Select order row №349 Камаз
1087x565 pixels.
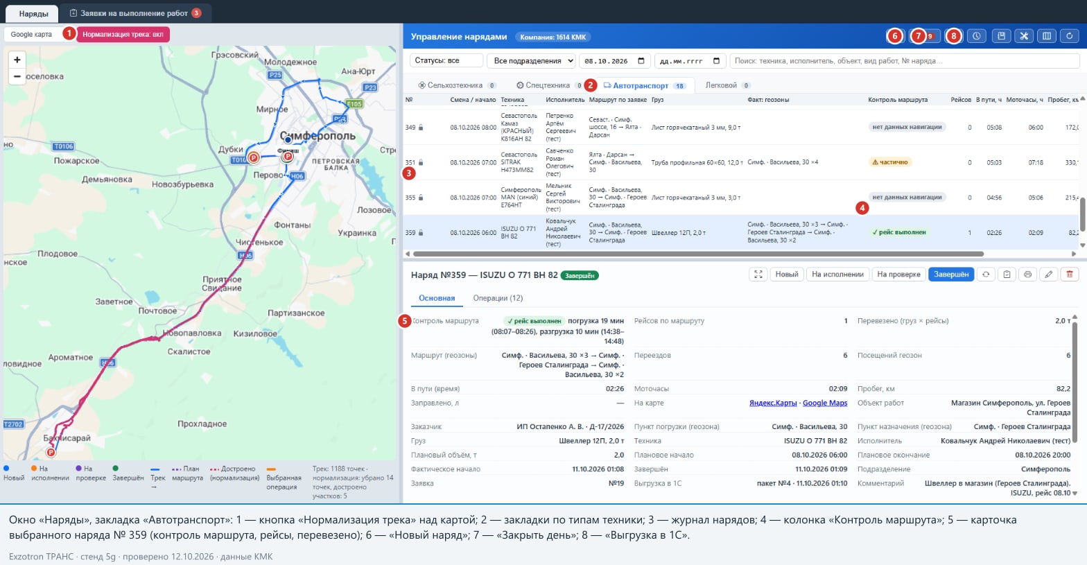click(x=741, y=128)
